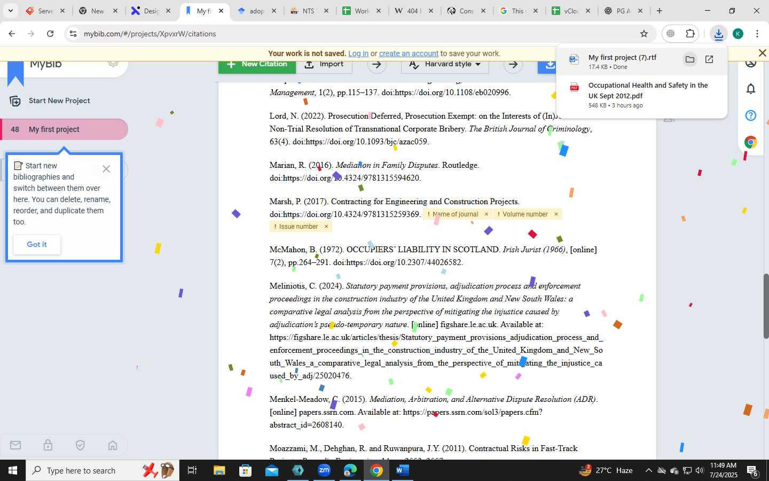This screenshot has height=481, width=769.
Task: Open the tab search dropdown arrow
Action: [x=10, y=11]
